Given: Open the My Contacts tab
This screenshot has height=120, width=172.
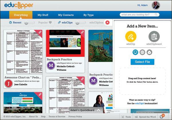Looking at the screenshot, I should [x=66, y=15].
